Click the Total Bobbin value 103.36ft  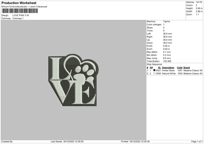(x=167, y=61)
